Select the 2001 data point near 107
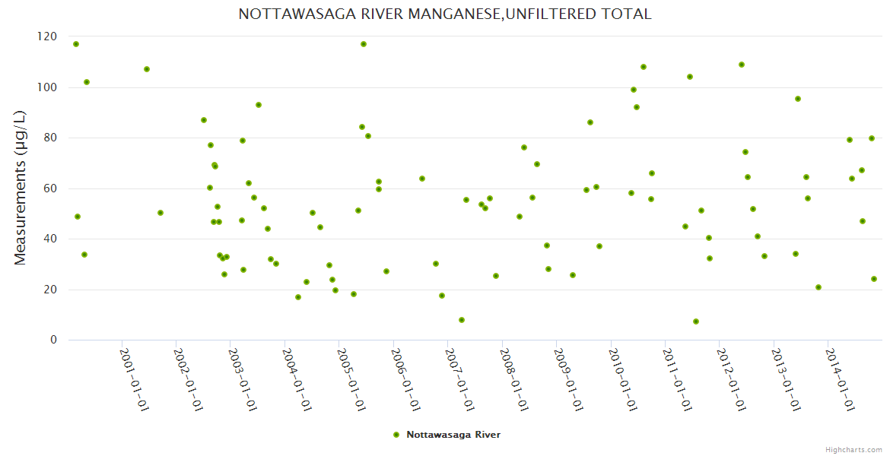This screenshot has height=456, width=890. click(147, 69)
